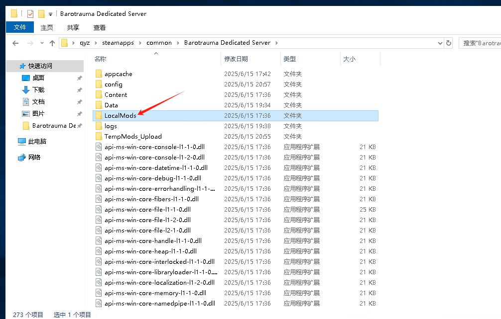Select Barotrauma Dedicated Server breadcrumb

(227, 43)
